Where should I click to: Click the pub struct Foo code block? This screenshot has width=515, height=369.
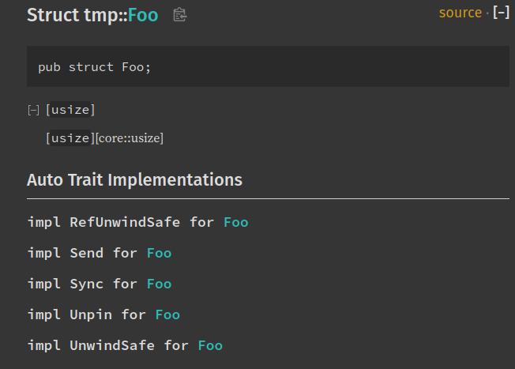[268, 66]
